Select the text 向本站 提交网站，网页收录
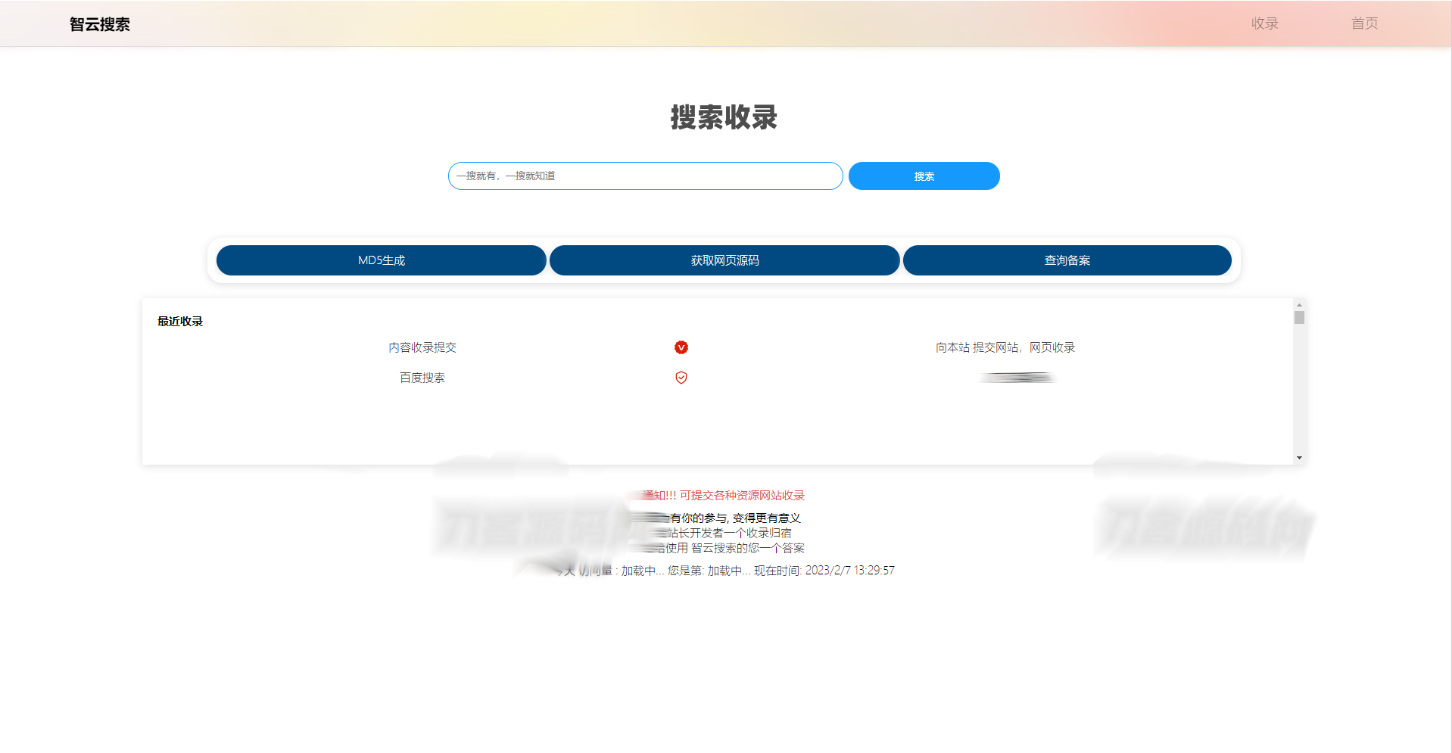The width and height of the screenshot is (1452, 753). tap(1005, 347)
